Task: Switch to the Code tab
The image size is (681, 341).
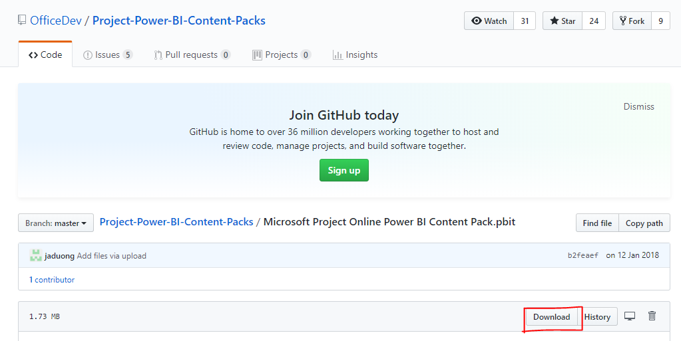Action: click(x=45, y=55)
